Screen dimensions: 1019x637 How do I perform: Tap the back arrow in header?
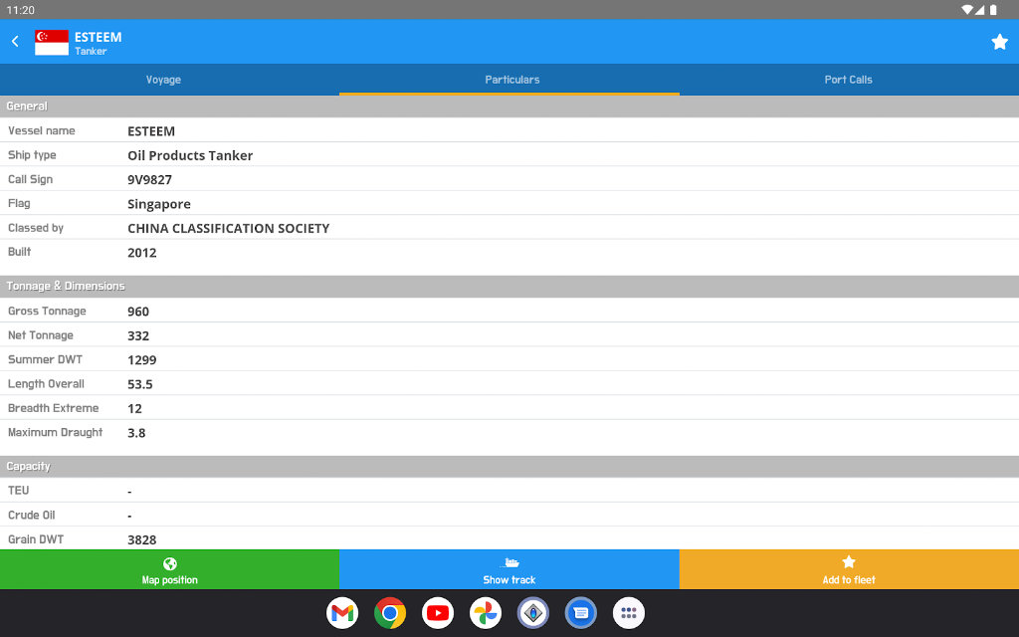tap(15, 42)
